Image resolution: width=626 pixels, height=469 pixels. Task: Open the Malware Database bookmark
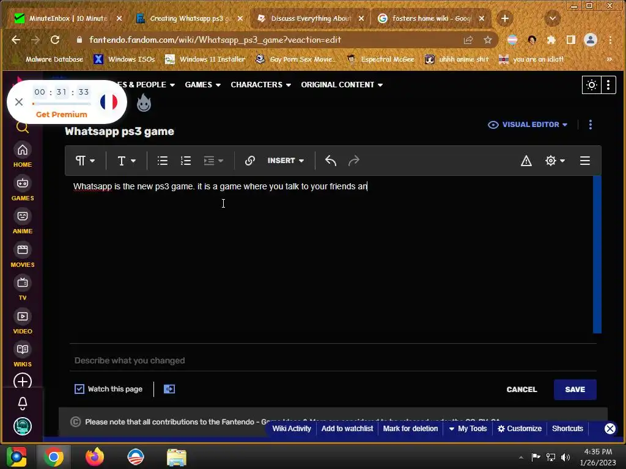coord(48,59)
